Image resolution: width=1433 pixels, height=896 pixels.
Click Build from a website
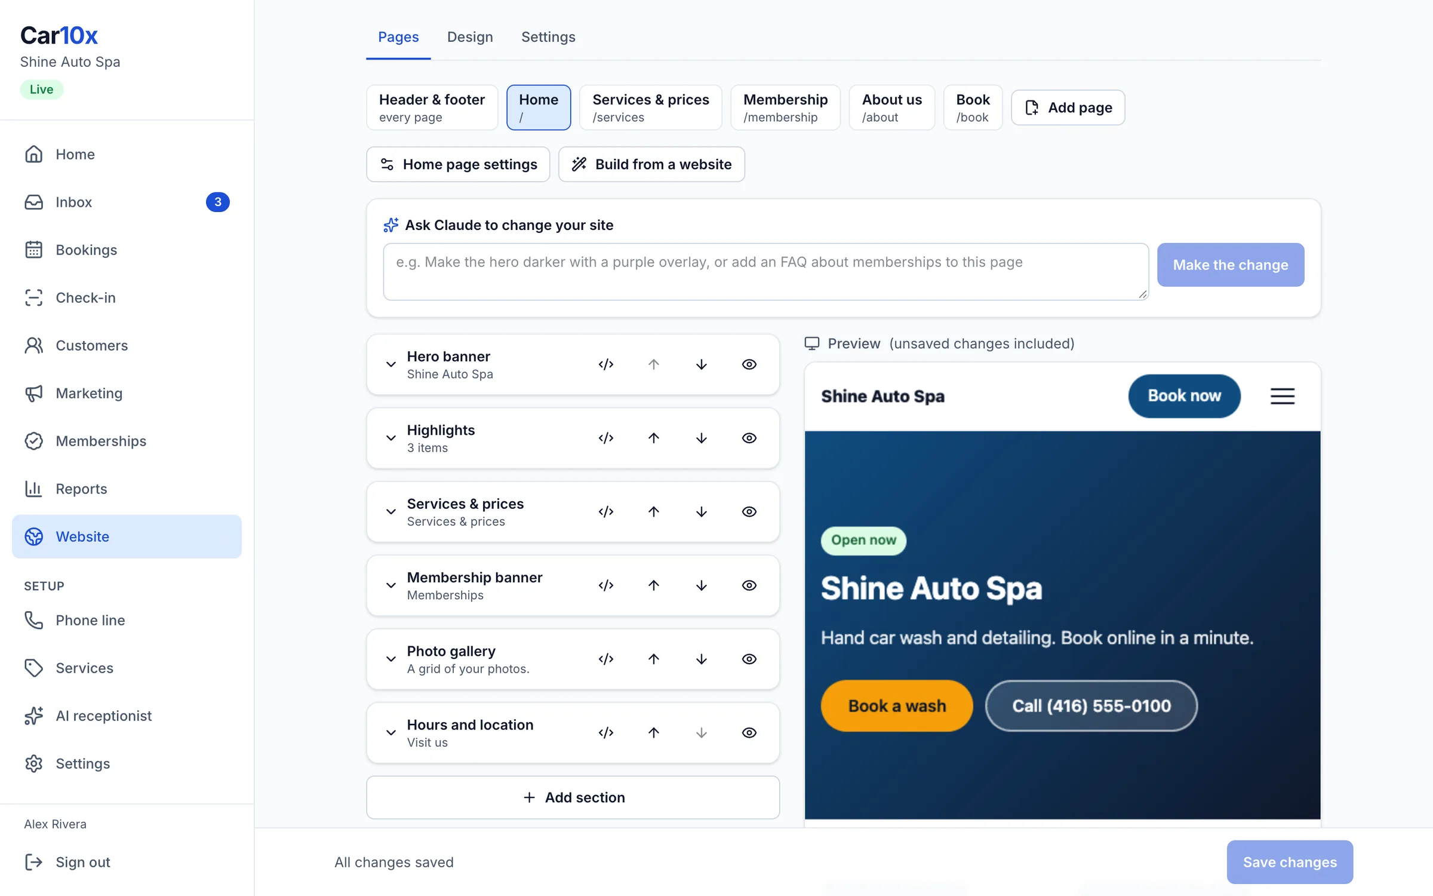tap(651, 164)
